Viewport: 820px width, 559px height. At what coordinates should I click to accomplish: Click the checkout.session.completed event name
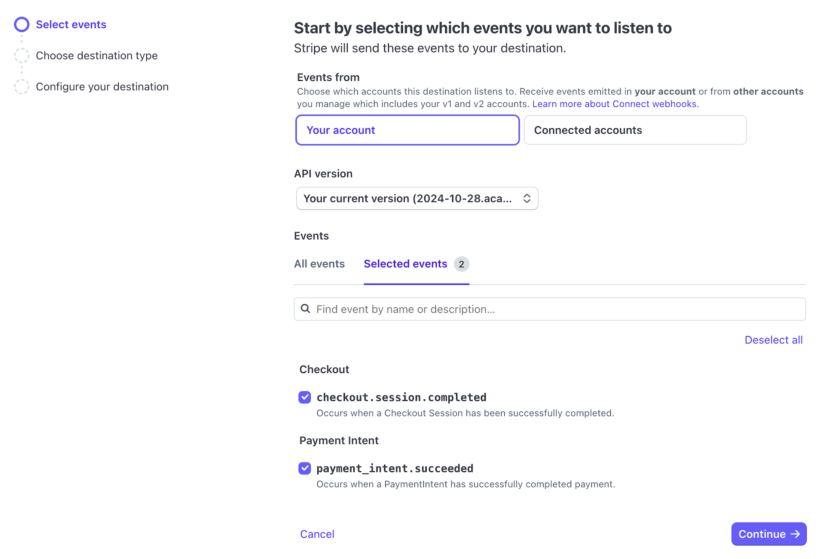pos(401,398)
